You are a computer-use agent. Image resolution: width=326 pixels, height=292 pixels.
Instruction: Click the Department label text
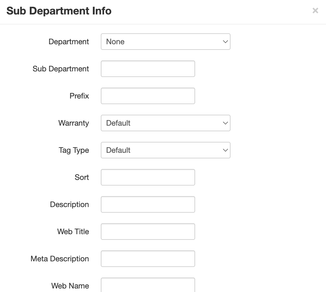(x=69, y=42)
